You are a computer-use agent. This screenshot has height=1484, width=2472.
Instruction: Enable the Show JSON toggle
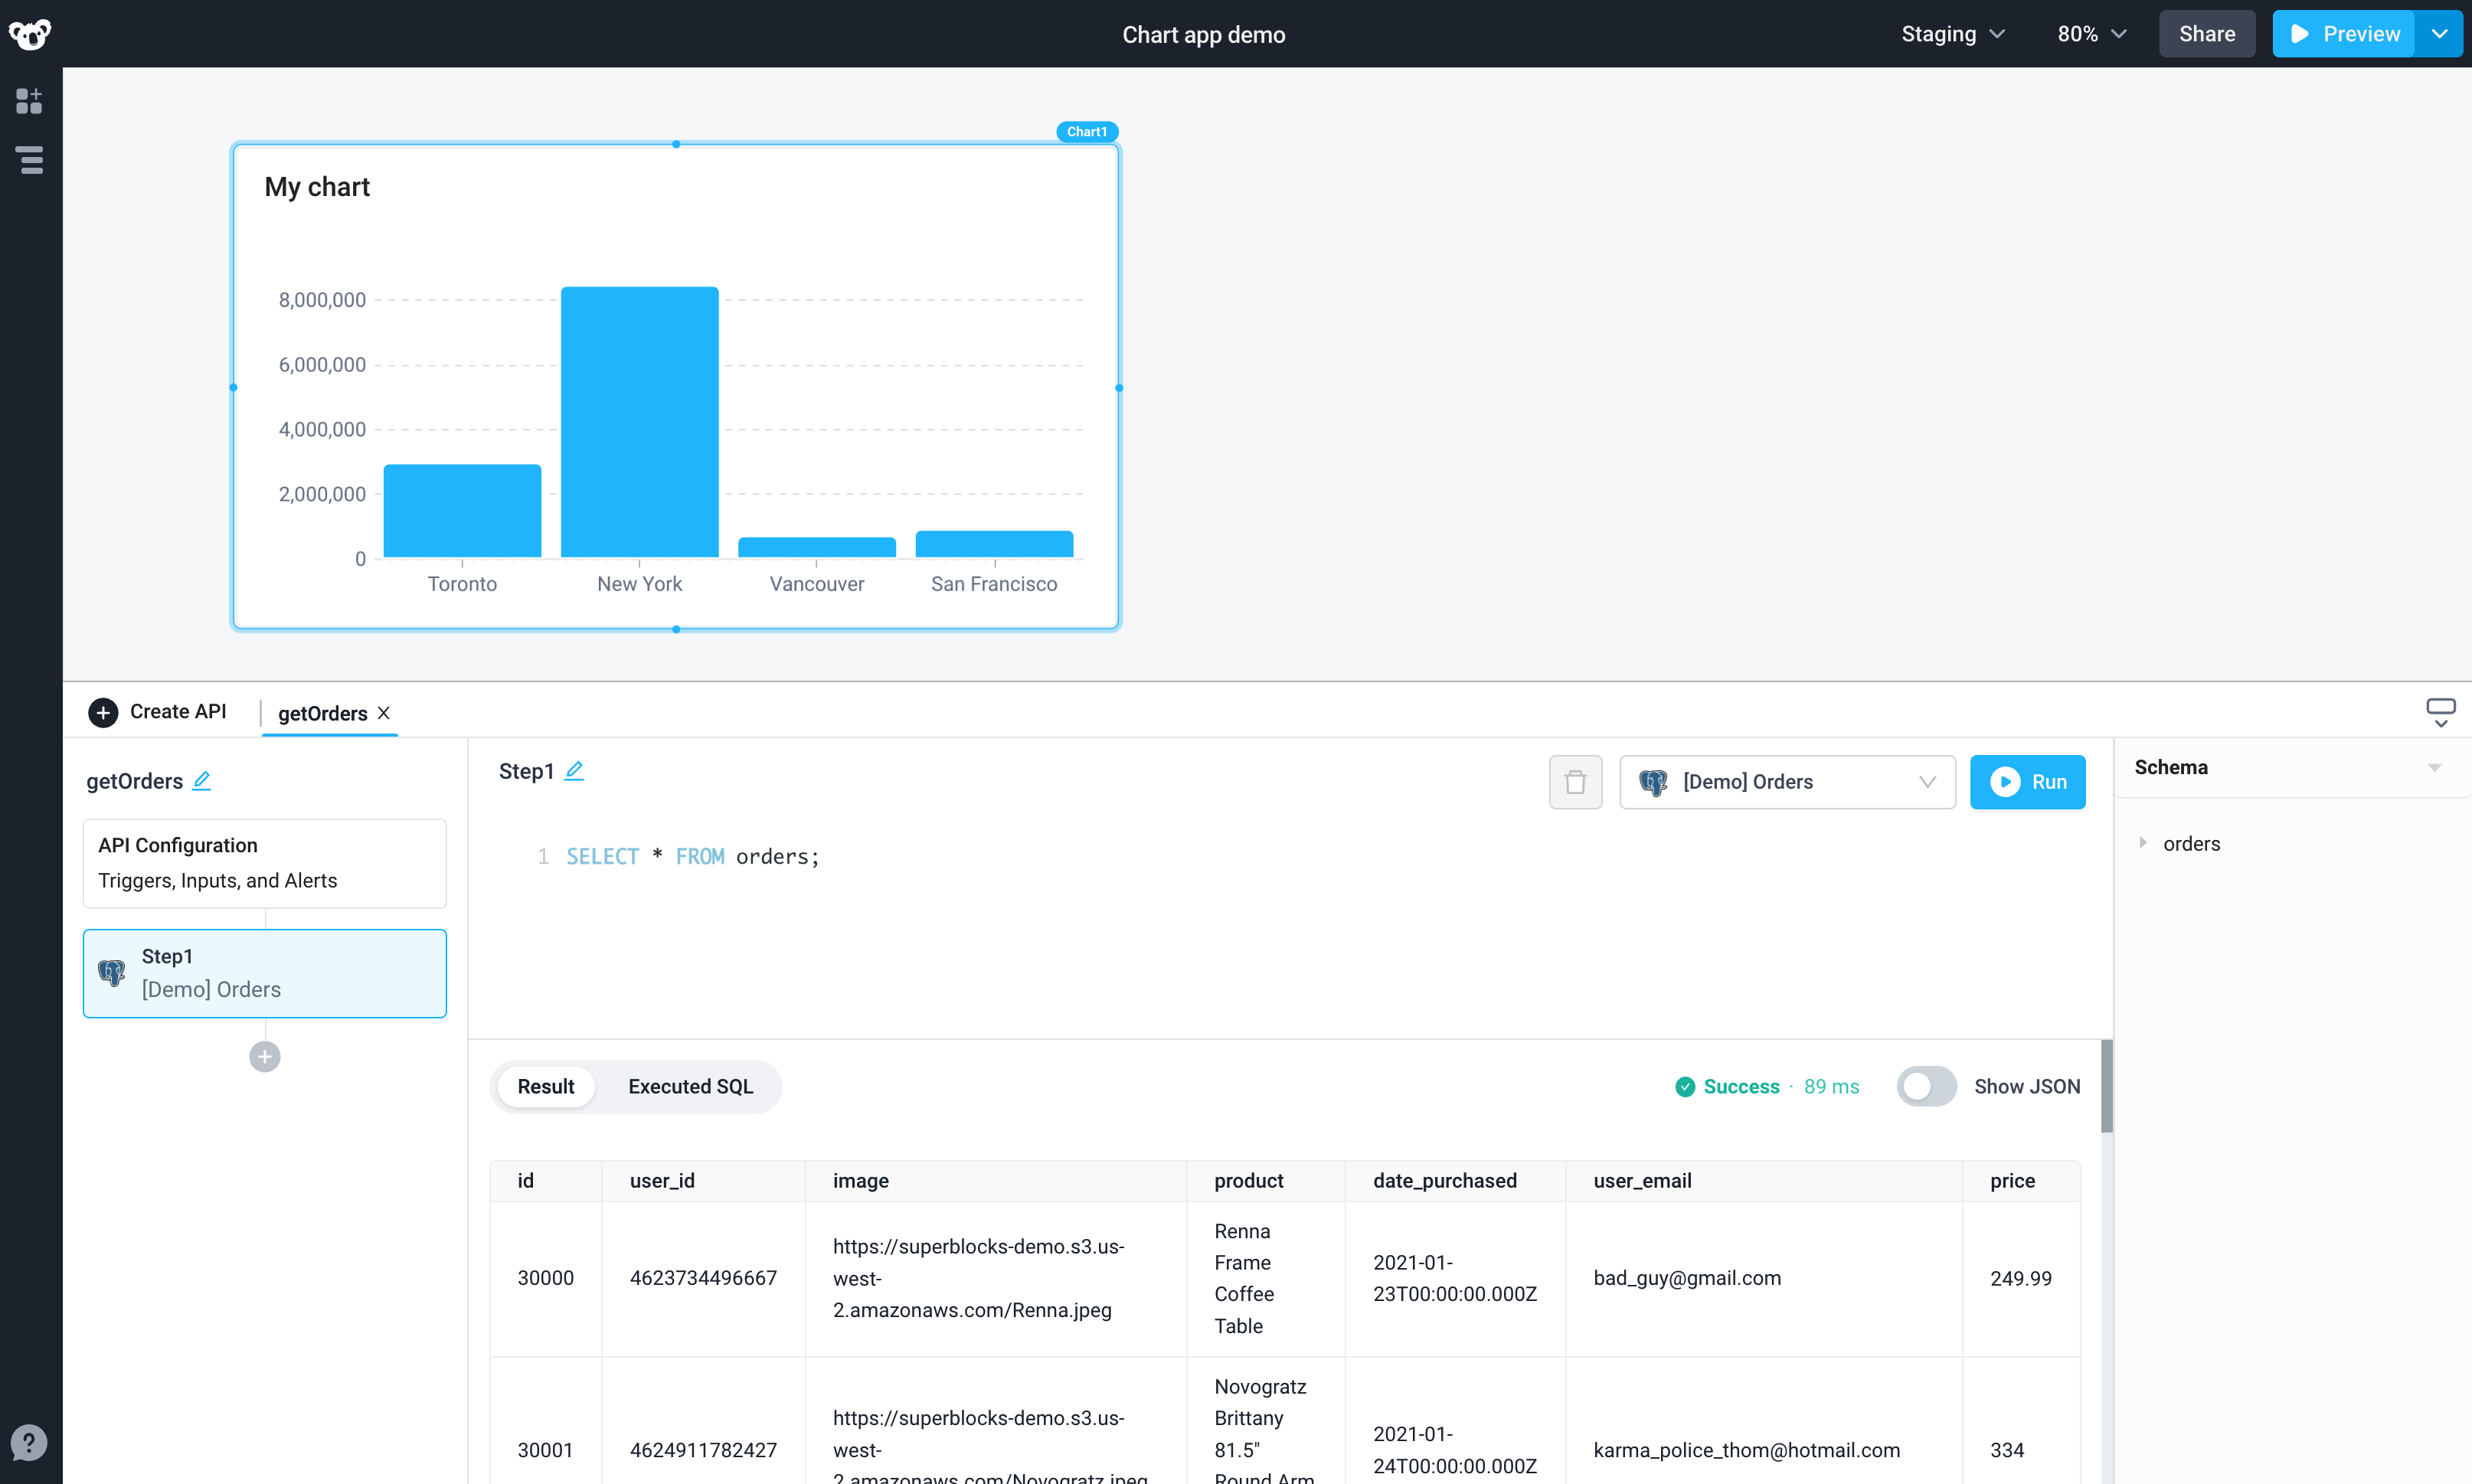pos(1926,1086)
